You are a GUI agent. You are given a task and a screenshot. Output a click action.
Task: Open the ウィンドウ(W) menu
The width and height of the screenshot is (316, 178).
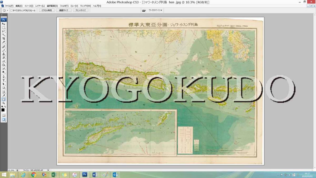pyautogui.click(x=85, y=6)
